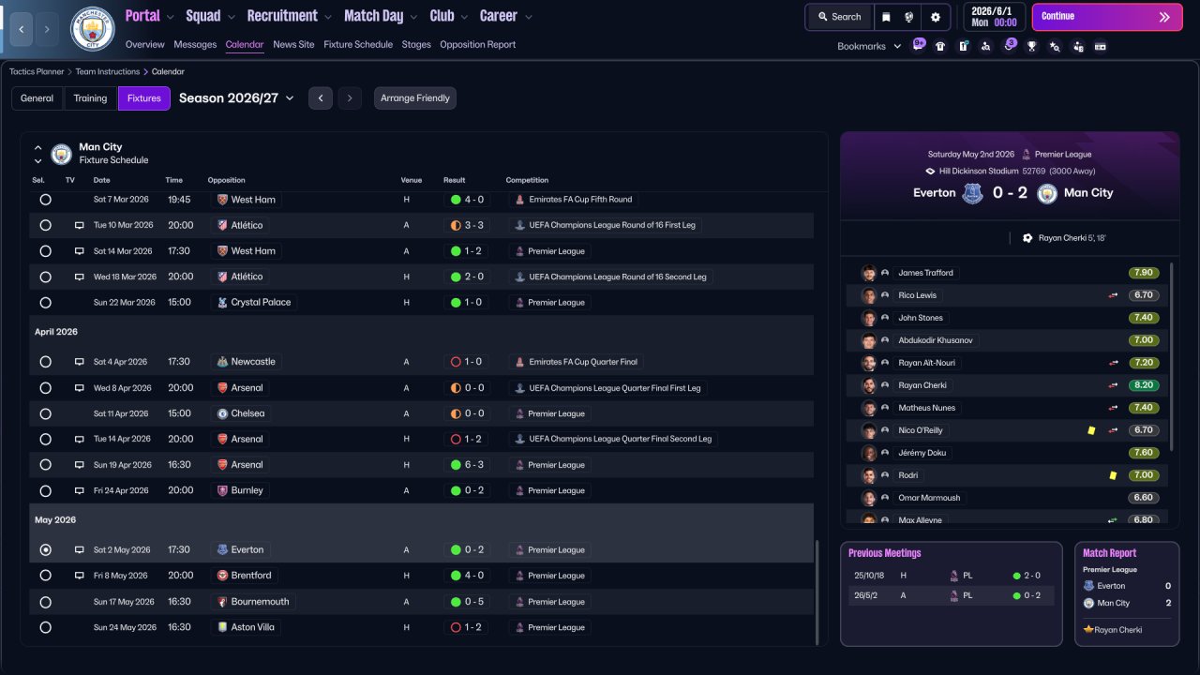Viewport: 1200px width, 675px height.
Task: Click the Chelsea crest icon
Action: click(x=222, y=413)
